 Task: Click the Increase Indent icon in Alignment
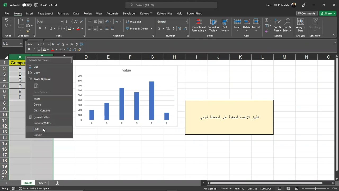pos(113,28)
